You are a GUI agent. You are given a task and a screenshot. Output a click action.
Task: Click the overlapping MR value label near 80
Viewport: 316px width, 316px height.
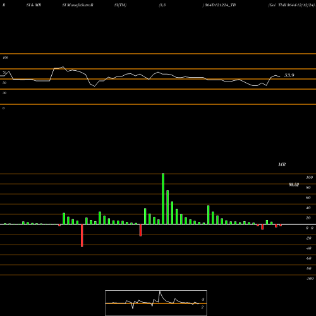pos(294,185)
